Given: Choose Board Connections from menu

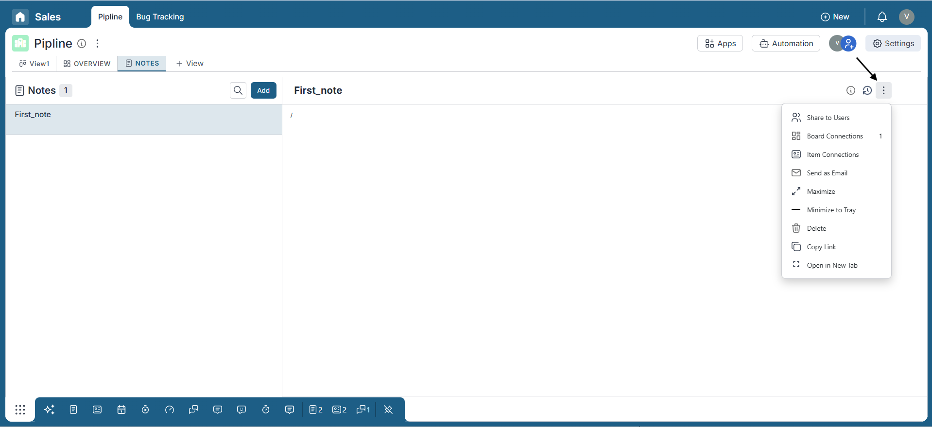Looking at the screenshot, I should coord(836,136).
